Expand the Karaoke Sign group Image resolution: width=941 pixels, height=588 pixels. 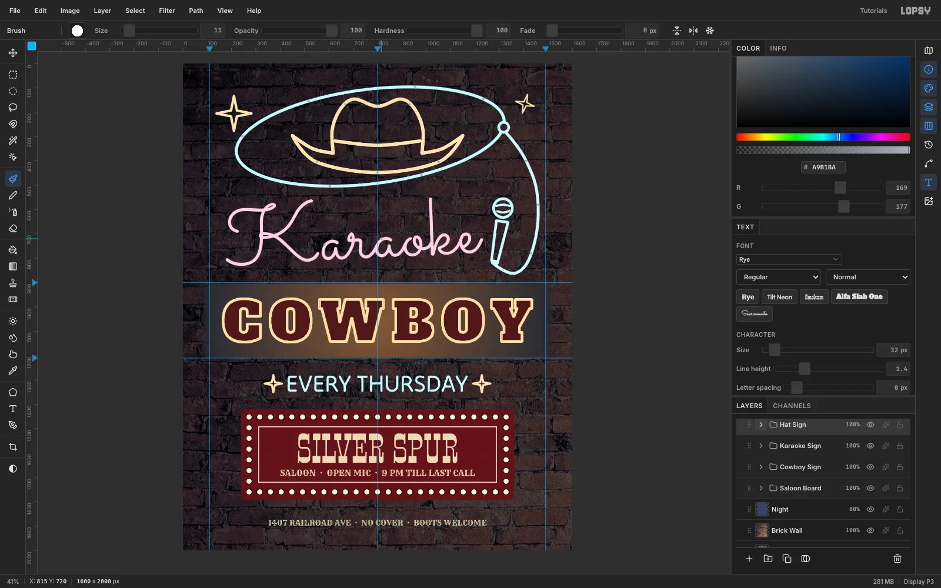tap(760, 446)
